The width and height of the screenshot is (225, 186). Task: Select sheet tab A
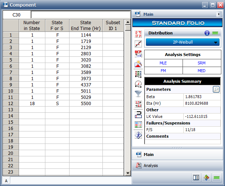tap(6, 181)
